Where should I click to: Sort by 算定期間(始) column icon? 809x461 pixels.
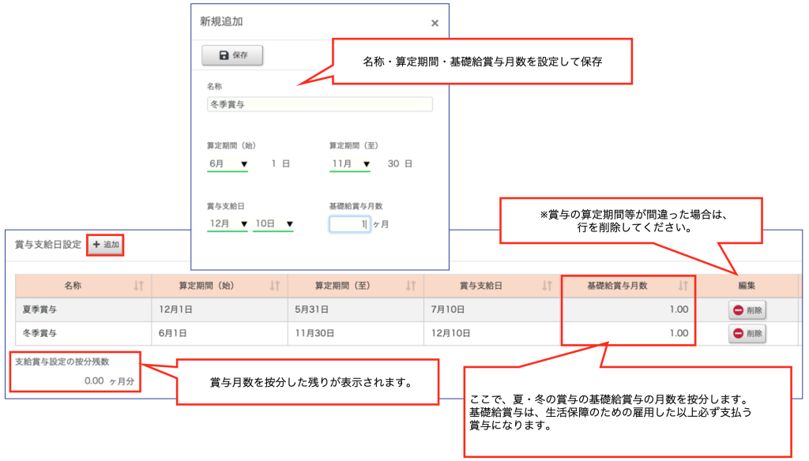(x=275, y=286)
